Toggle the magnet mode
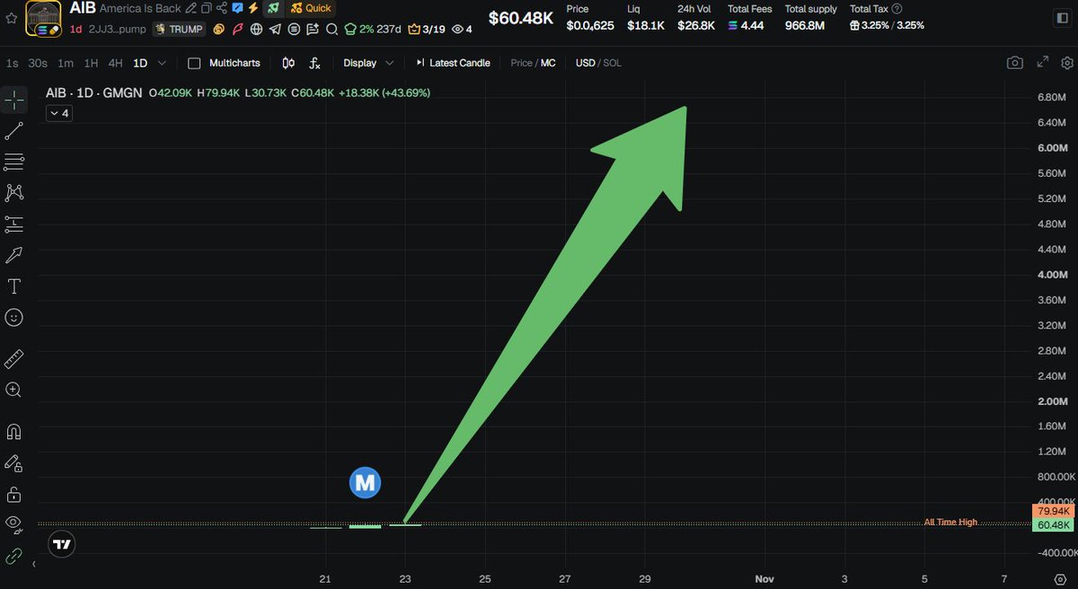 pyautogui.click(x=13, y=432)
